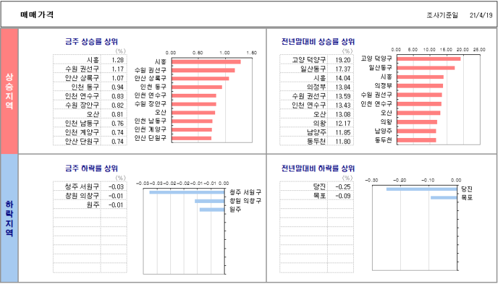Click value -0.03 for 청주 서원구
The height and width of the screenshot is (284, 498).
click(115, 187)
